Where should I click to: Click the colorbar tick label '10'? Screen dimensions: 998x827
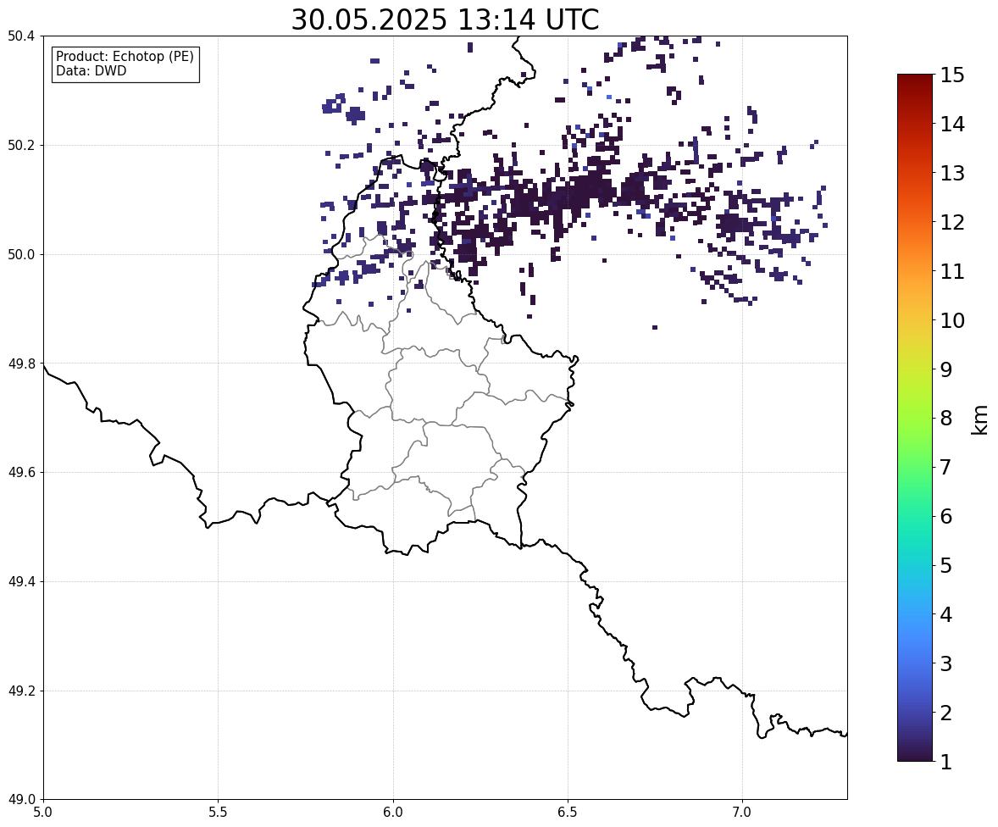(x=952, y=320)
